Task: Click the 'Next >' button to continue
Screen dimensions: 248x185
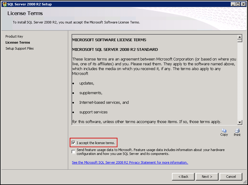Action: (x=207, y=177)
